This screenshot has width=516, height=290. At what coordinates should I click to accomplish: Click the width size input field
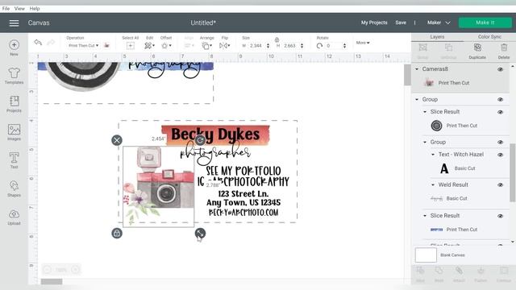click(x=256, y=46)
